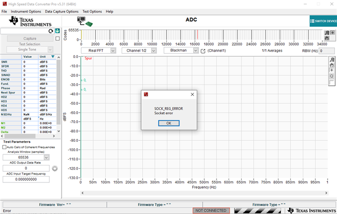
Task: Click the refresh arrow icon in device field
Action: tap(51, 31)
